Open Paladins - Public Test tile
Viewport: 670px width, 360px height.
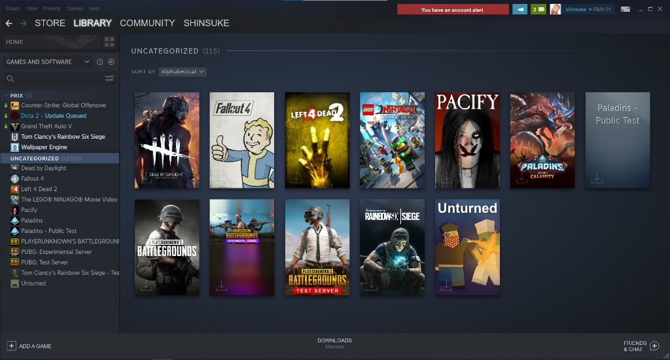[x=618, y=140]
